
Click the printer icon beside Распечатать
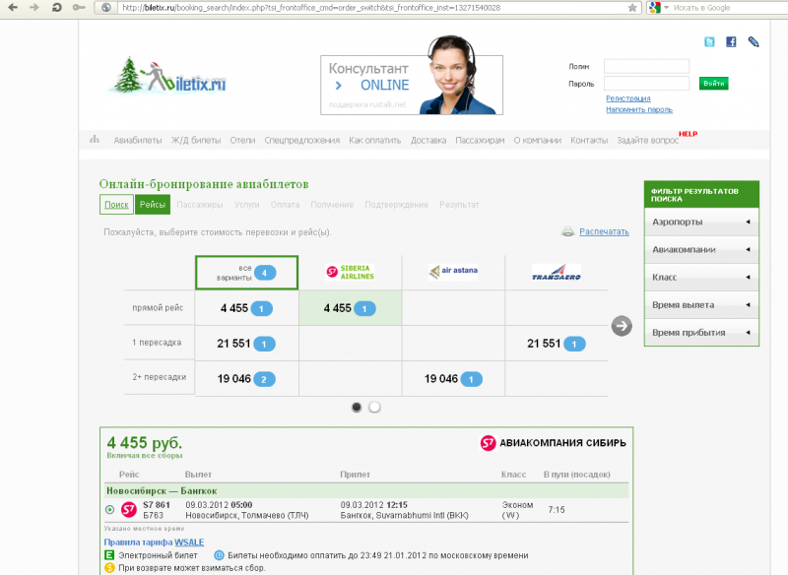coord(568,231)
